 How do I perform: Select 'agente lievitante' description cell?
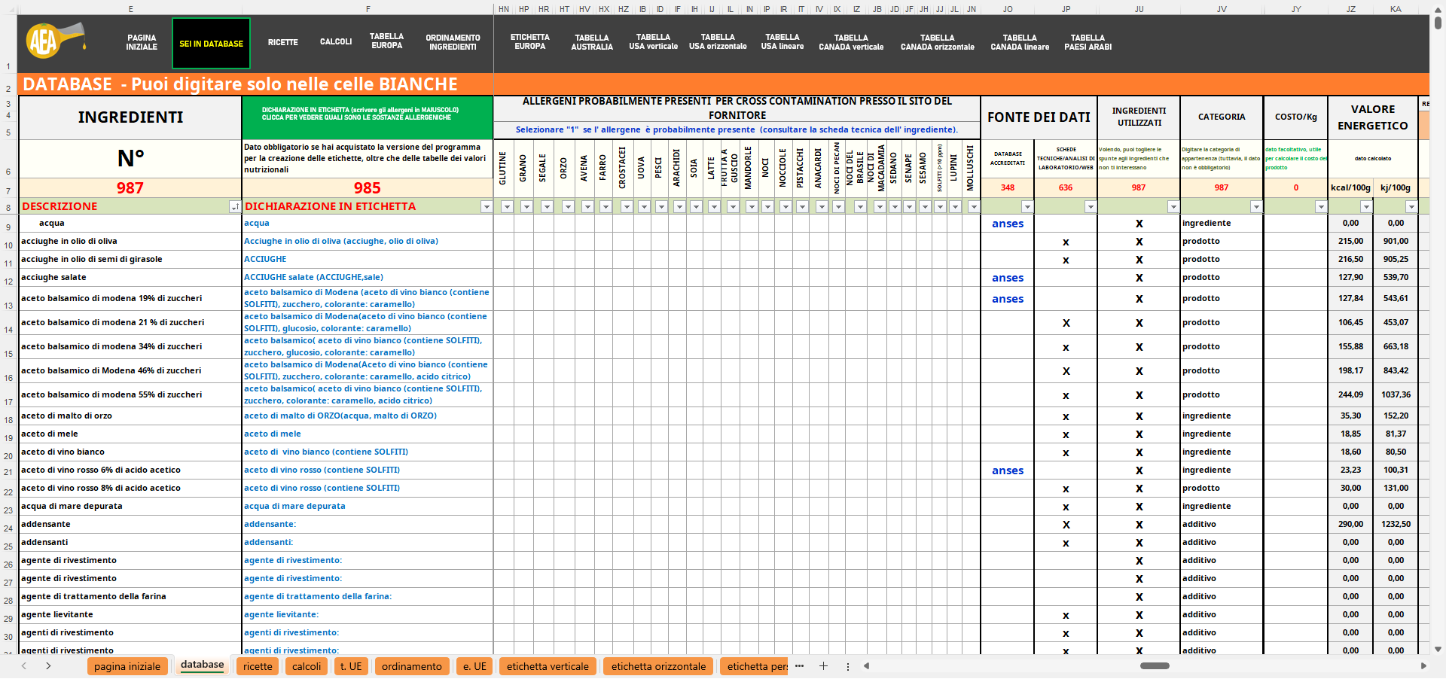point(130,615)
